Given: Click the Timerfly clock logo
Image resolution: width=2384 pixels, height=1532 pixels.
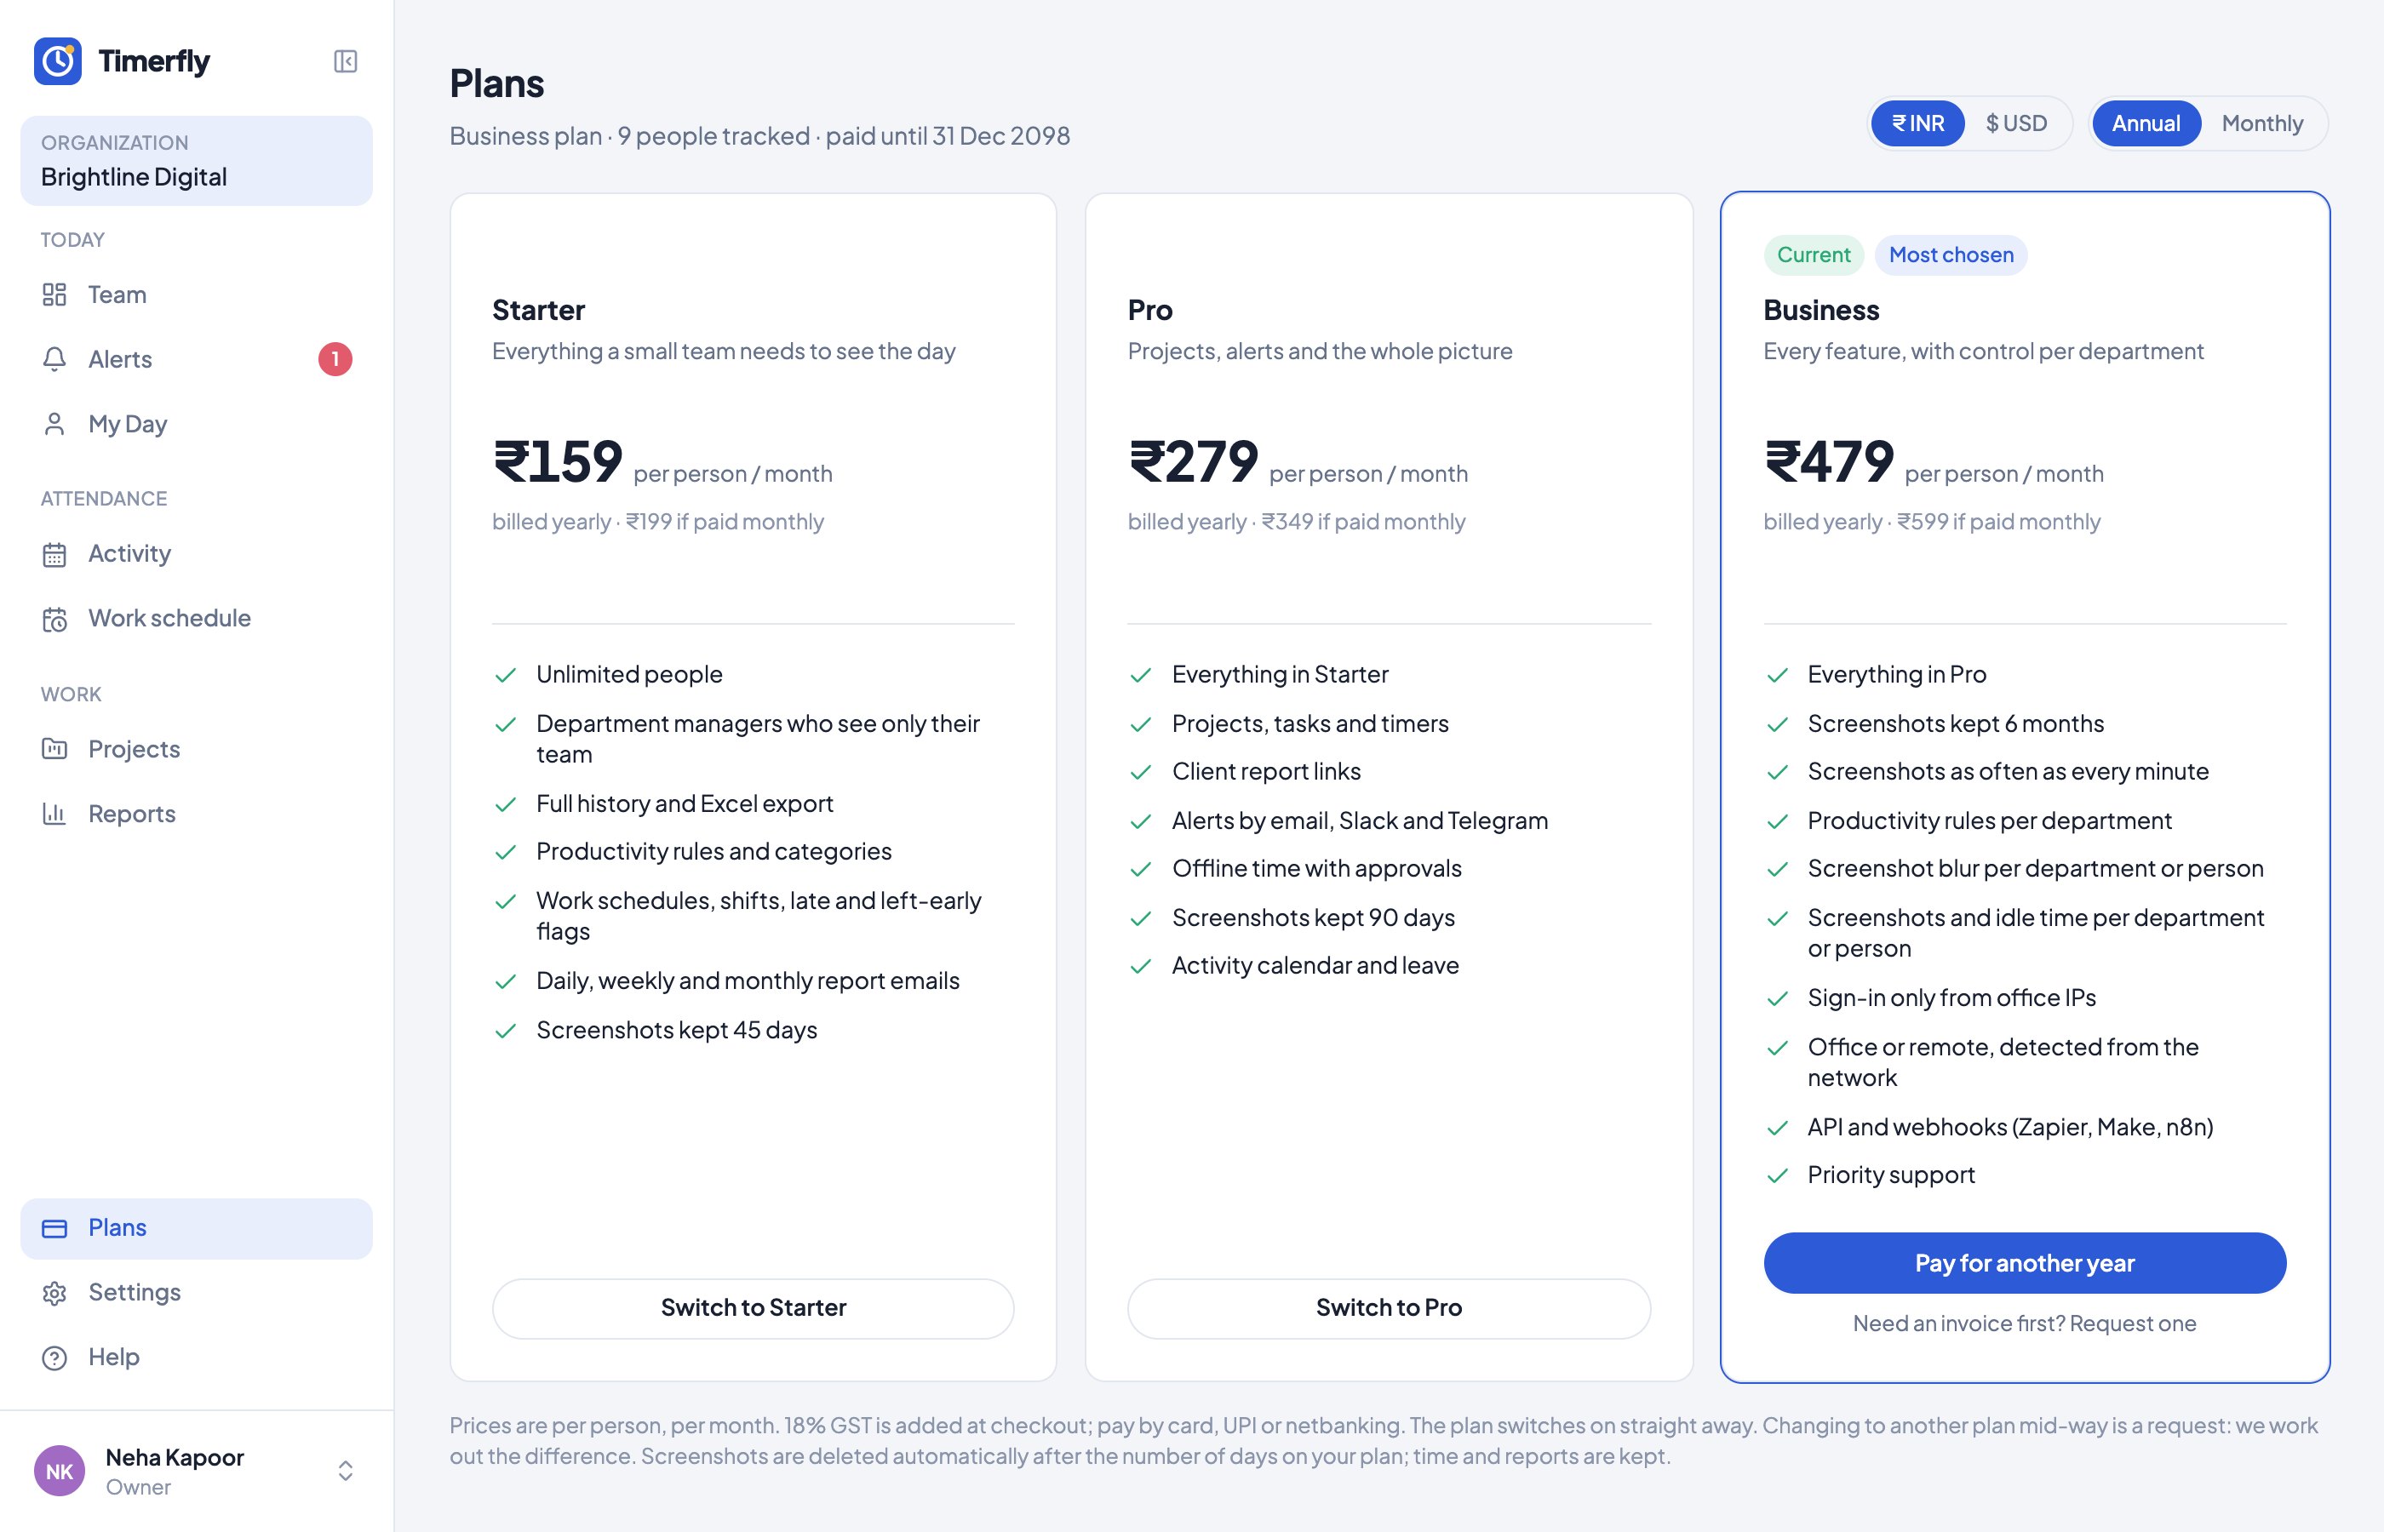Looking at the screenshot, I should (58, 61).
